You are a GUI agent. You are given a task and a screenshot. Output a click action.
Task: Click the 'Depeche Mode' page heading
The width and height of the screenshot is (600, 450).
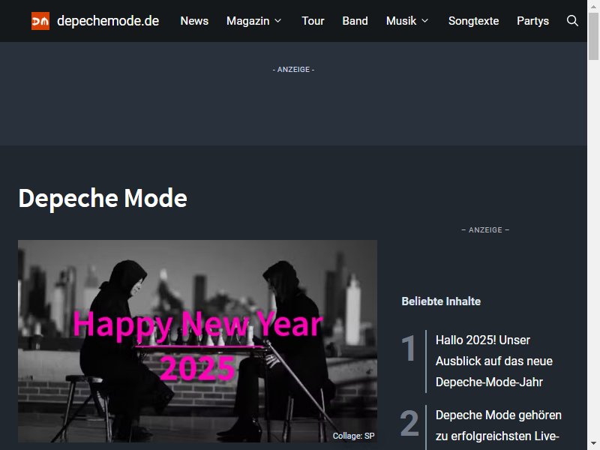[103, 198]
